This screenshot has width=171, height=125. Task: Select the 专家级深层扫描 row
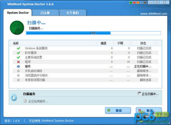85,80
